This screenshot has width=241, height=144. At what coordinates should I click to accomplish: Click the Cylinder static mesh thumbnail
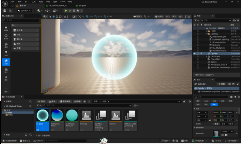(x=216, y=133)
